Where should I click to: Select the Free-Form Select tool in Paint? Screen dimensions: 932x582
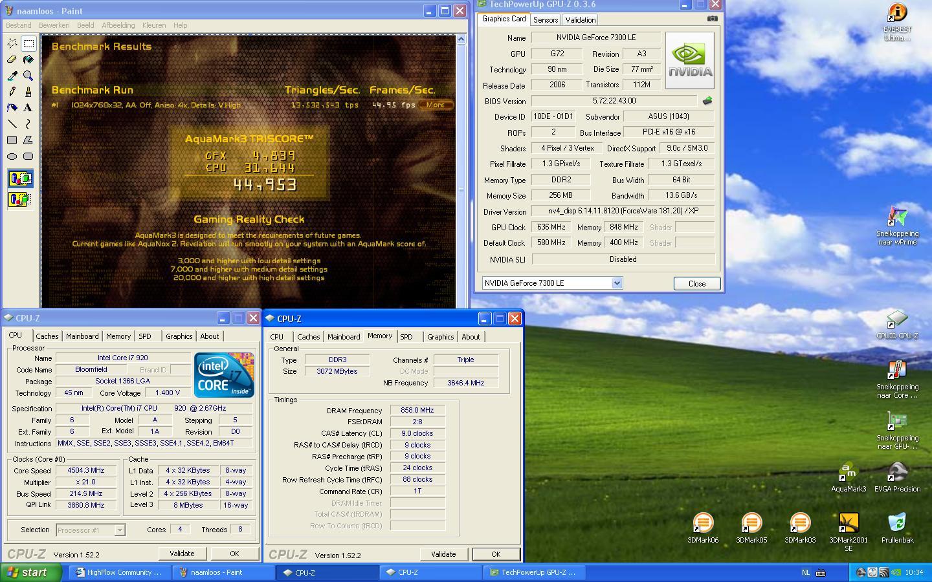click(x=12, y=43)
